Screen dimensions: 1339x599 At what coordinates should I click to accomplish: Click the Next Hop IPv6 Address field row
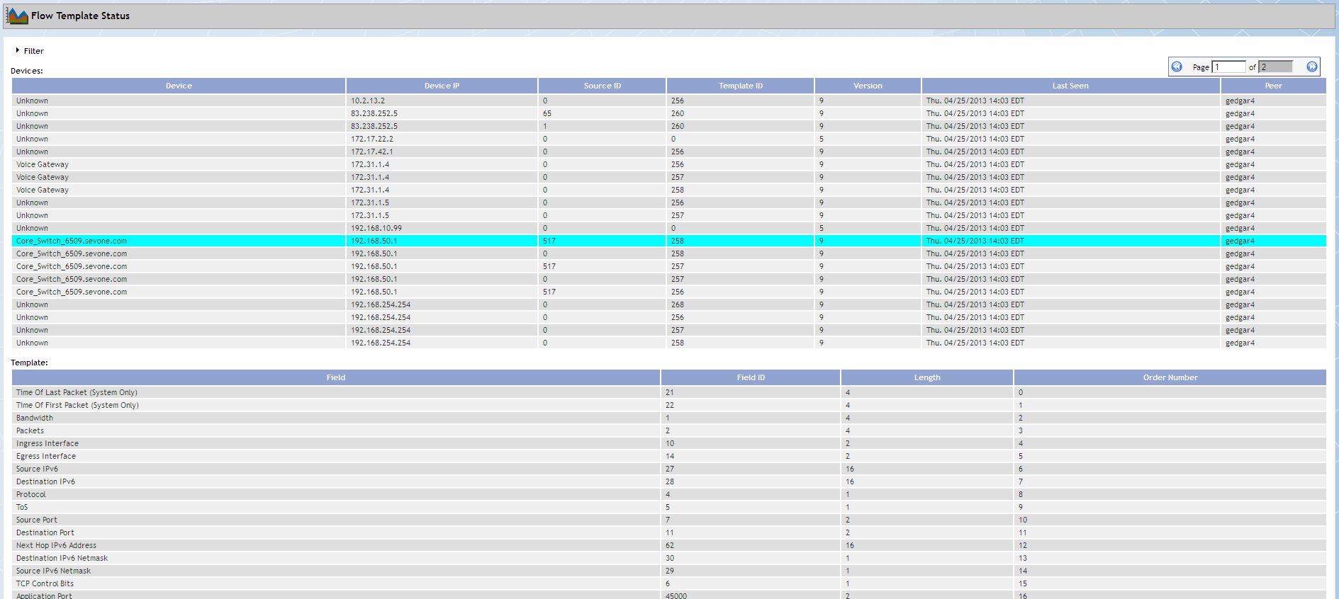(x=669, y=545)
